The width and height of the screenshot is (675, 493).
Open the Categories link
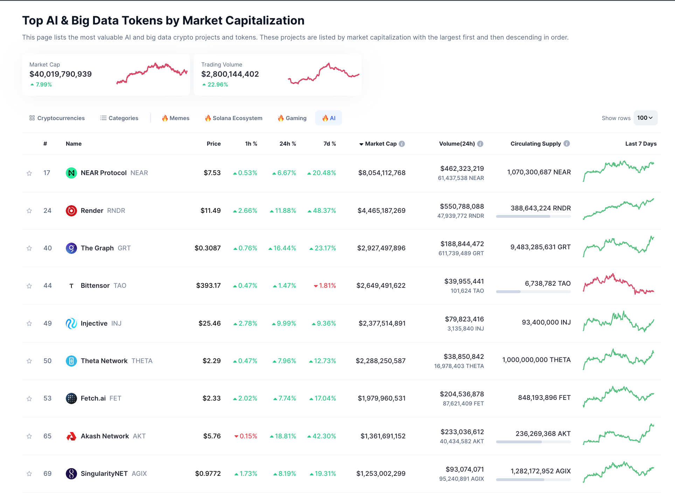point(119,118)
